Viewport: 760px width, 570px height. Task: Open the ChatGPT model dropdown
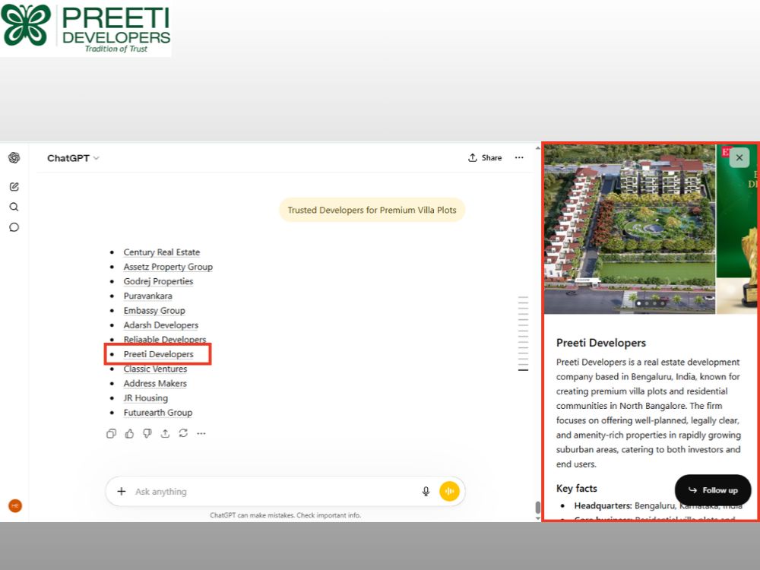[73, 158]
